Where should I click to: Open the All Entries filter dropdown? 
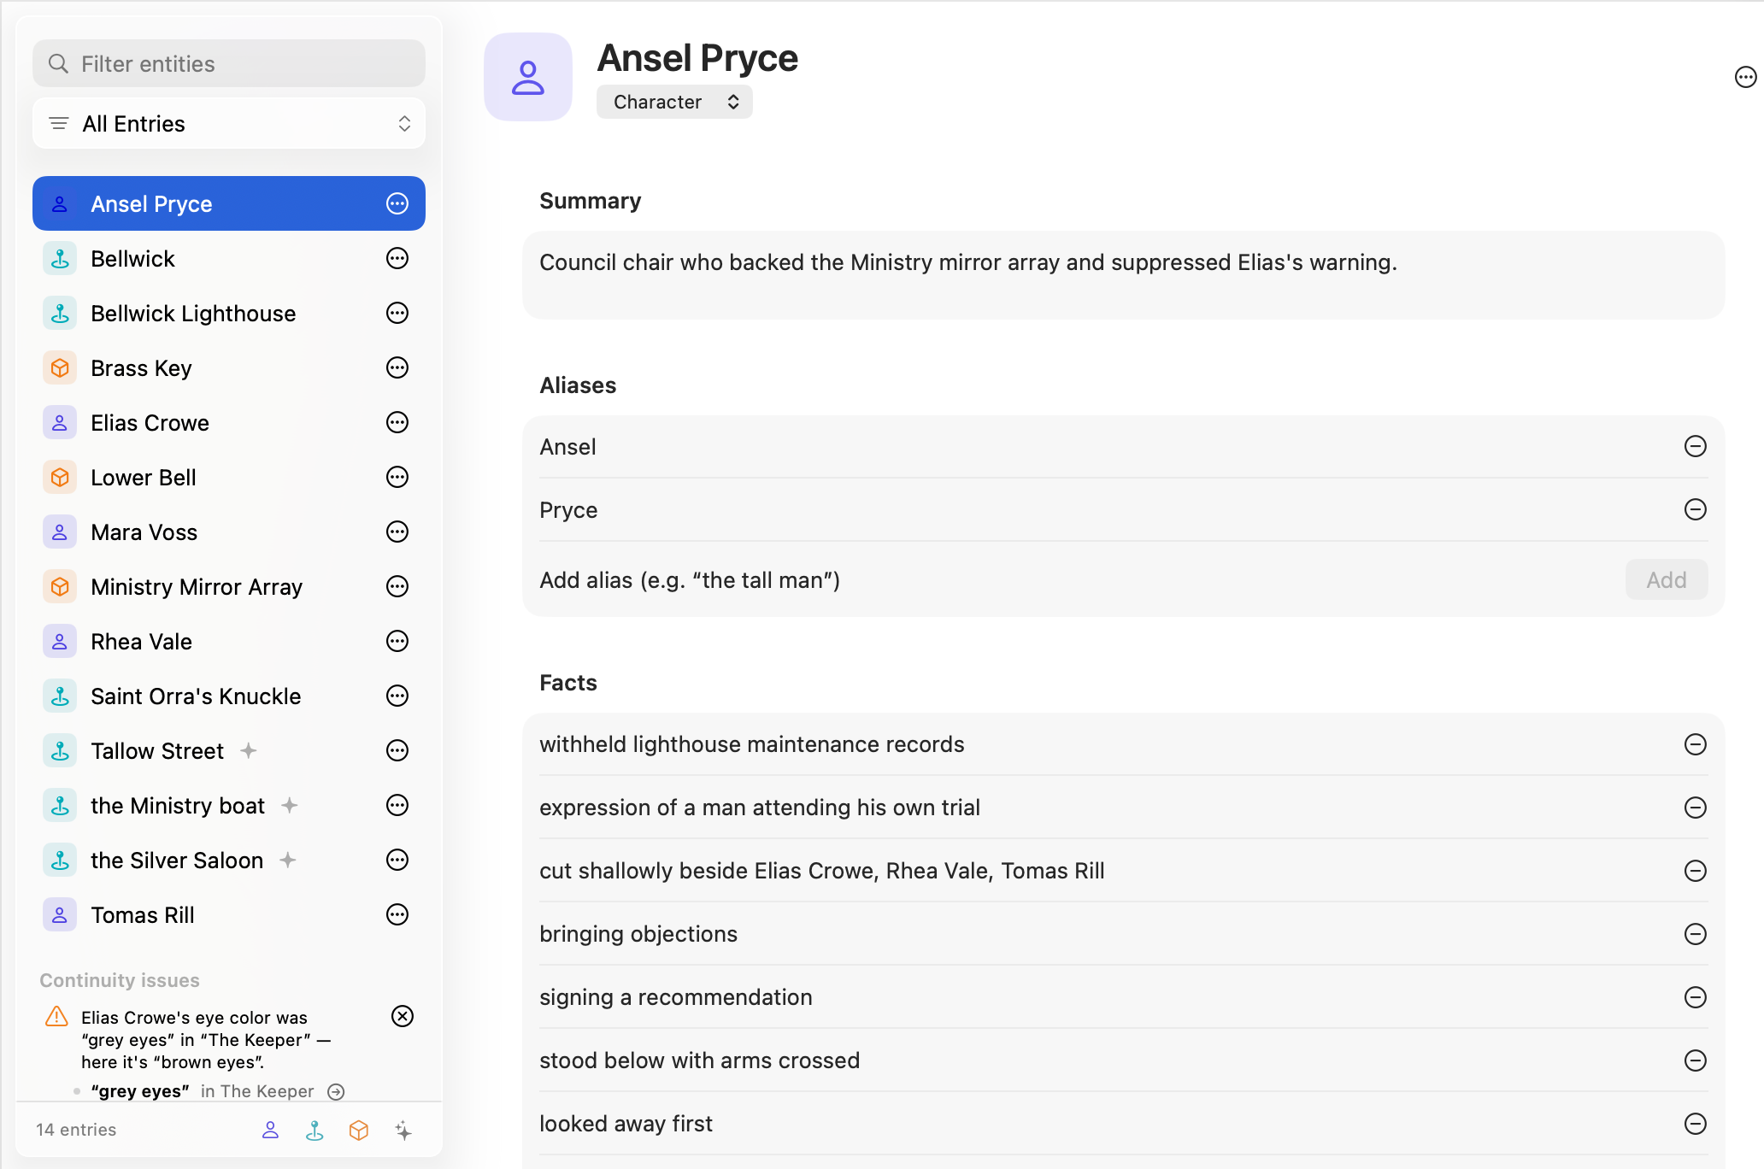[x=229, y=124]
